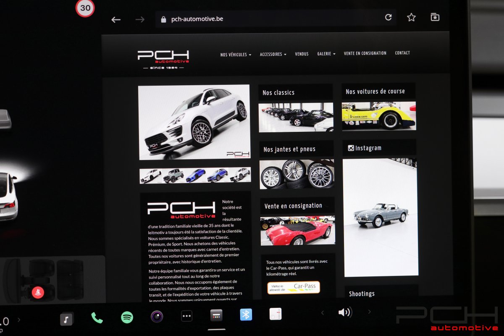Image resolution: width=504 pixels, height=336 pixels.
Task: Open the Shootings section heading
Action: pos(362,294)
